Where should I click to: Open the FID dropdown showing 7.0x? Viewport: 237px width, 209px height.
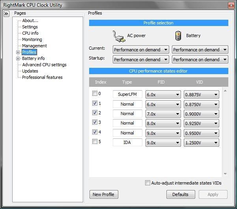(x=163, y=114)
